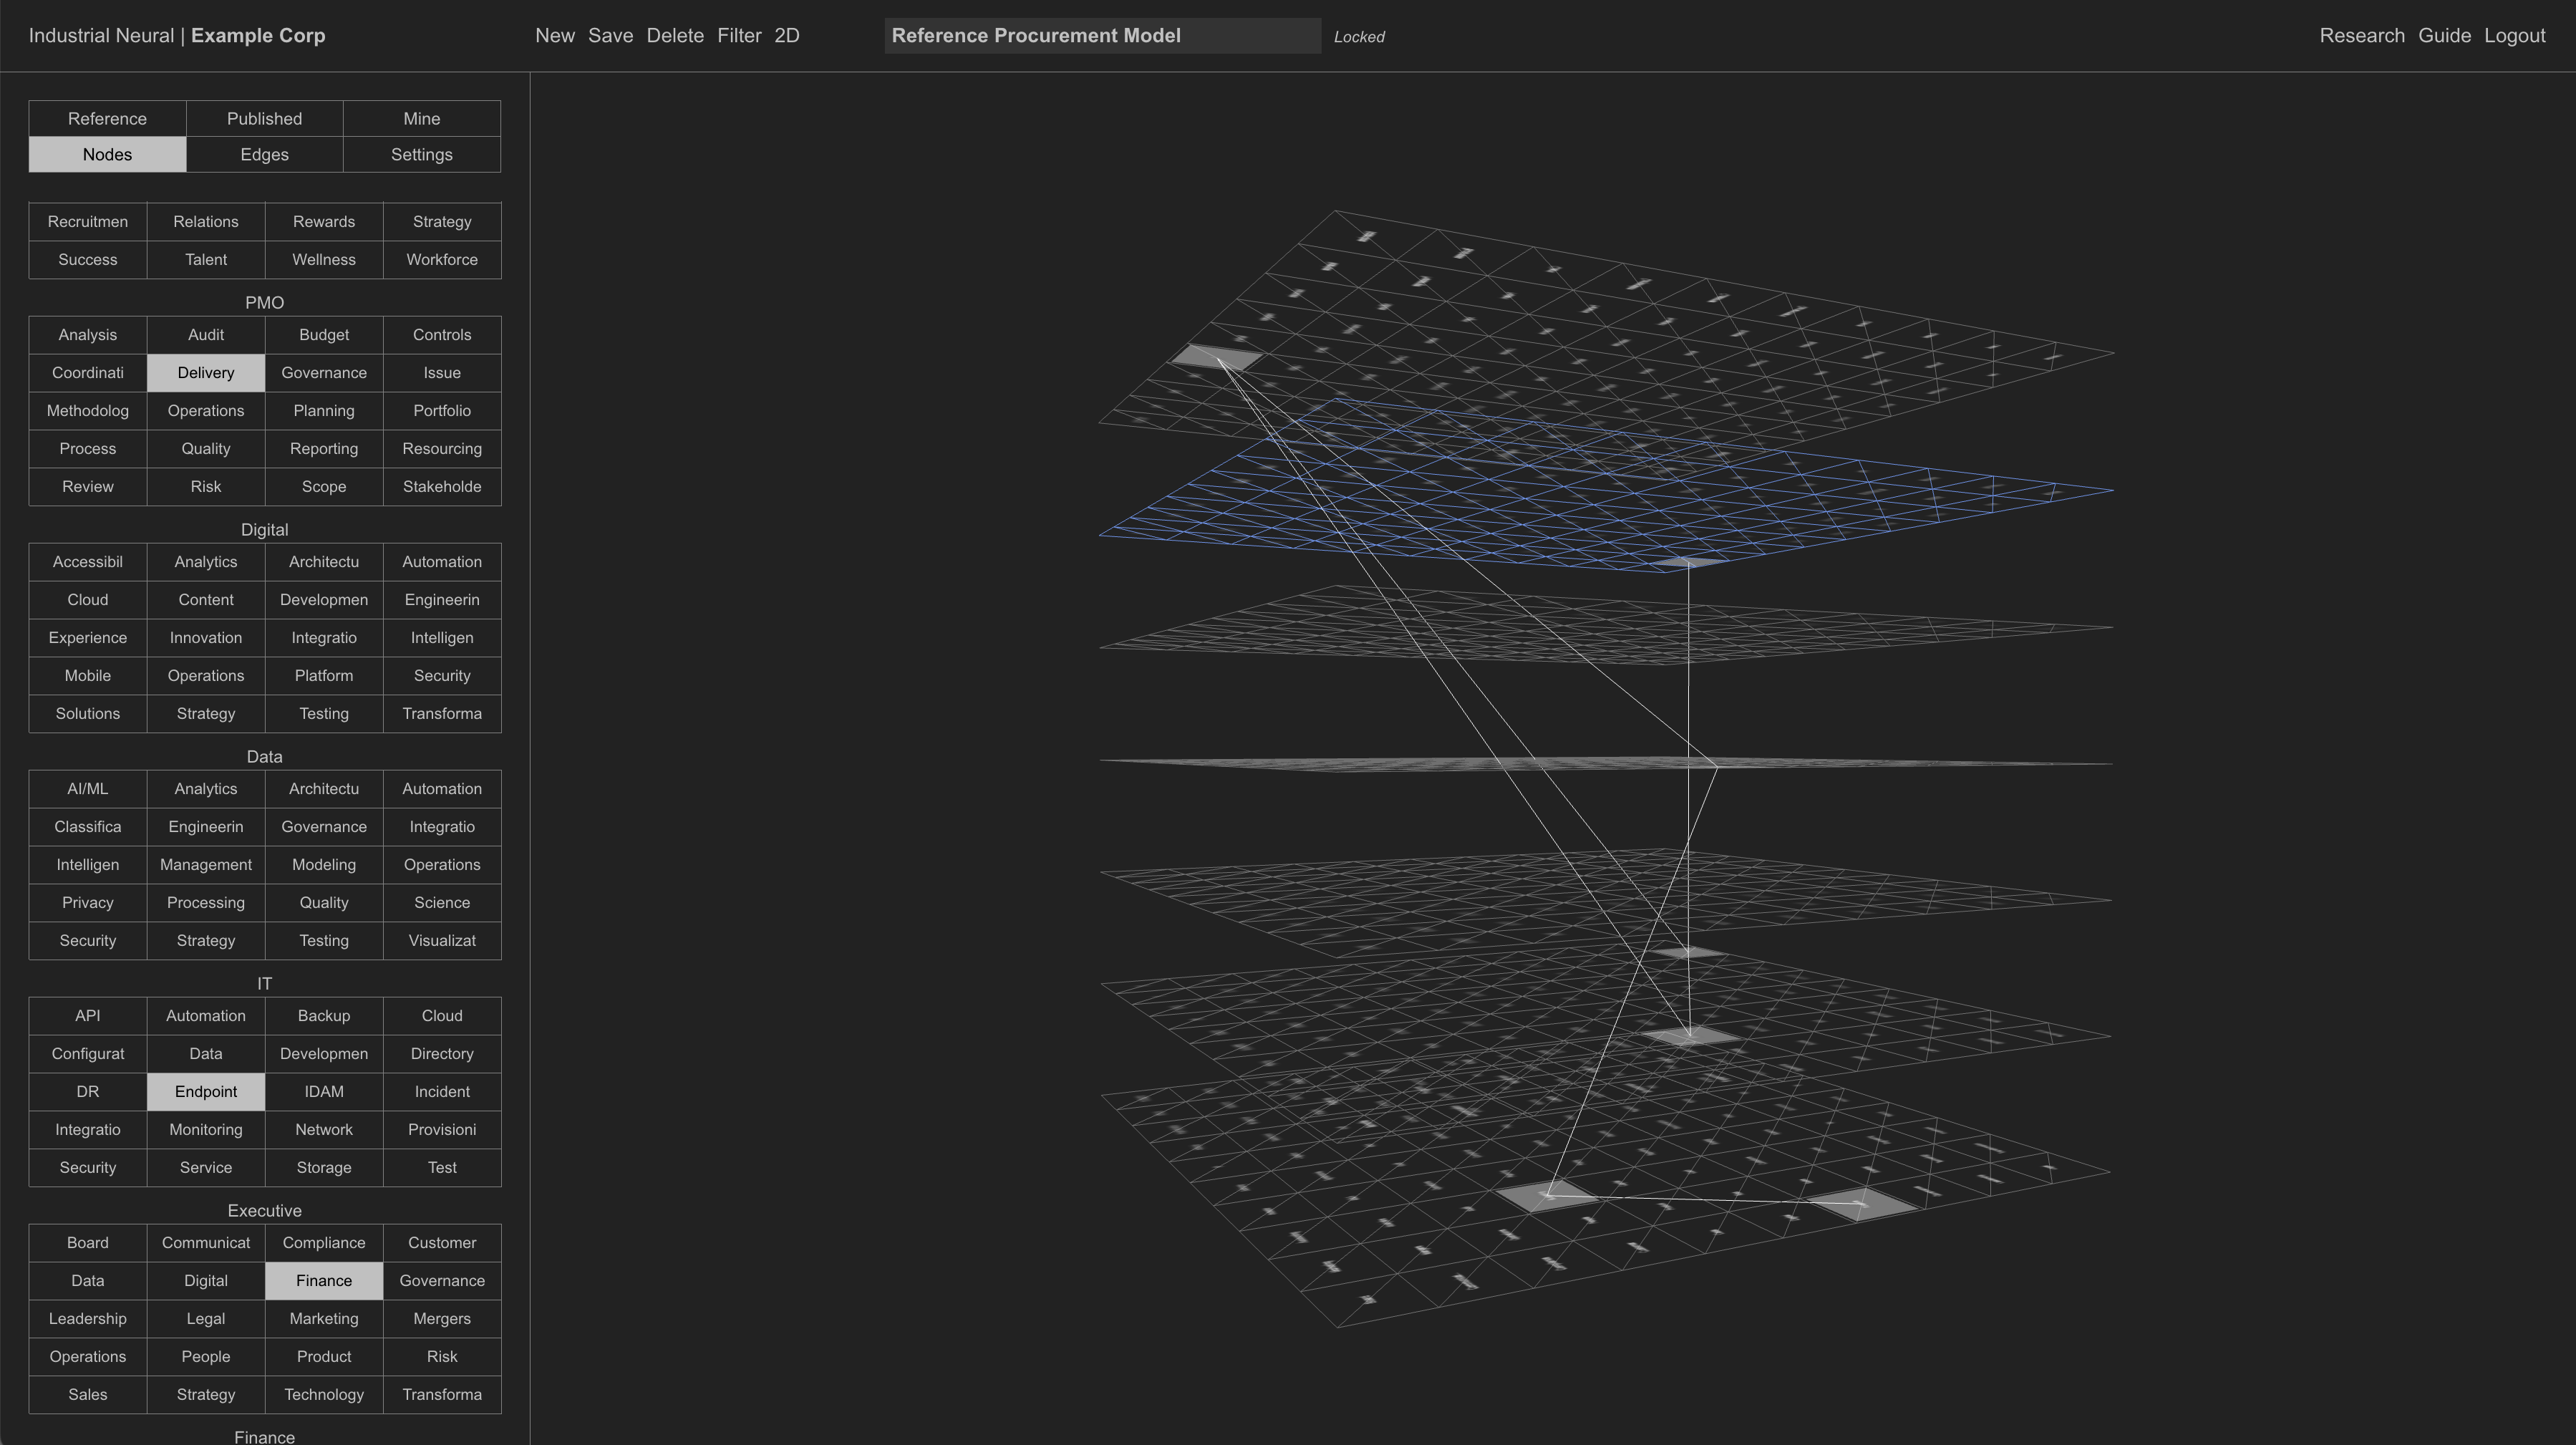Toggle the IT Storage node
Screen dimensions: 2576x1445
pyautogui.click(x=324, y=1168)
